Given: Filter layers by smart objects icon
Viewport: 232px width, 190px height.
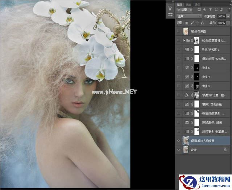Looking at the screenshot, I should click(x=221, y=10).
